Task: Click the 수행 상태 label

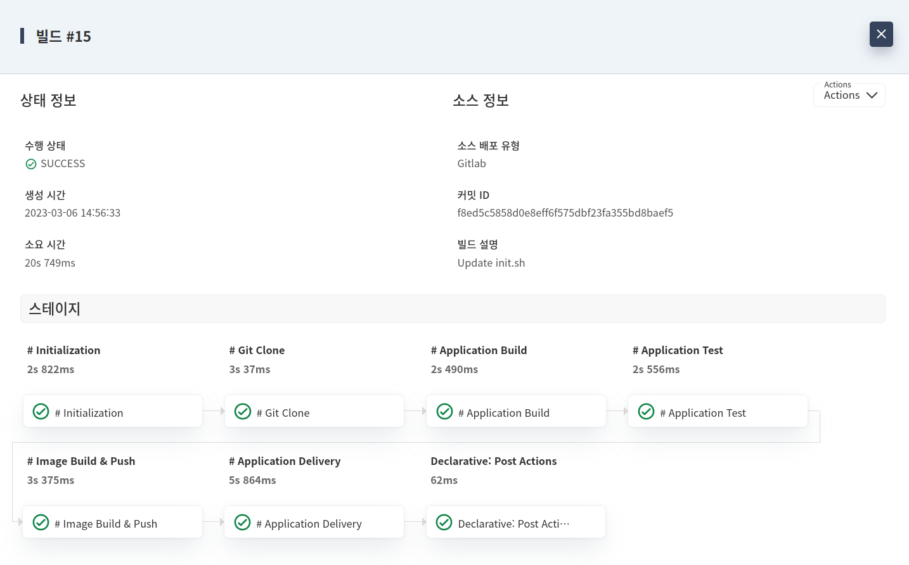Action: point(45,146)
